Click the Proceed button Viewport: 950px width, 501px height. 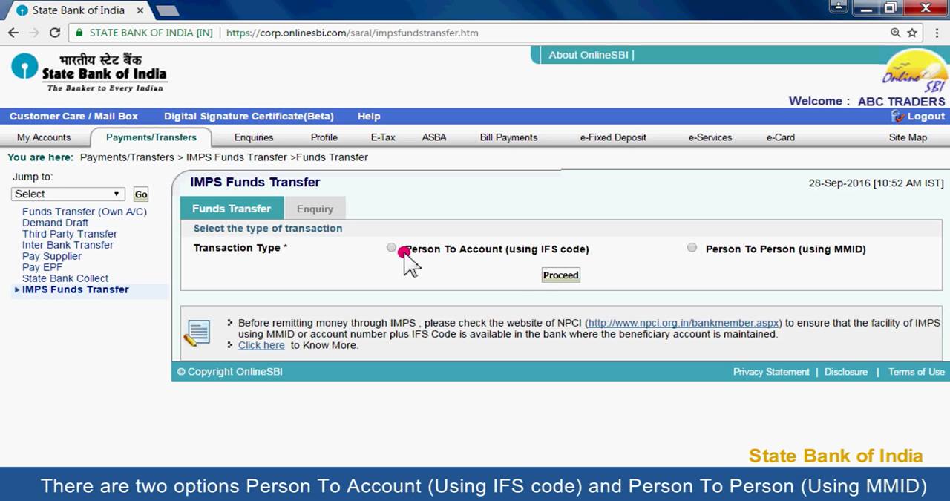560,275
